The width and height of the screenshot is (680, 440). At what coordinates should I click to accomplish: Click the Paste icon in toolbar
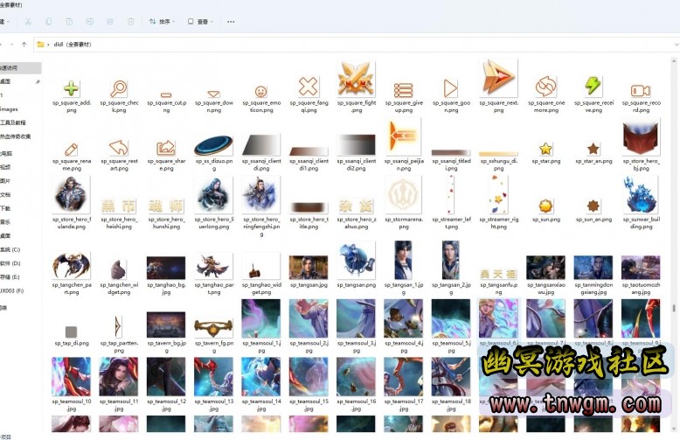pos(69,21)
